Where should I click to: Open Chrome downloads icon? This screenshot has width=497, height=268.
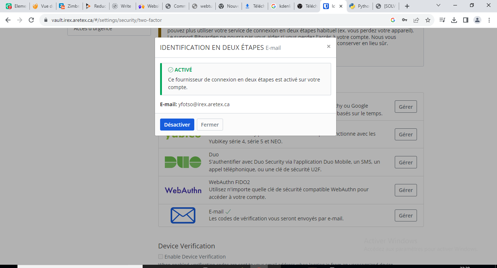454,20
